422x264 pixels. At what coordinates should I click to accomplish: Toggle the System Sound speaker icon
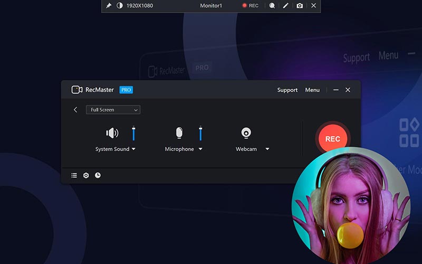pyautogui.click(x=112, y=133)
